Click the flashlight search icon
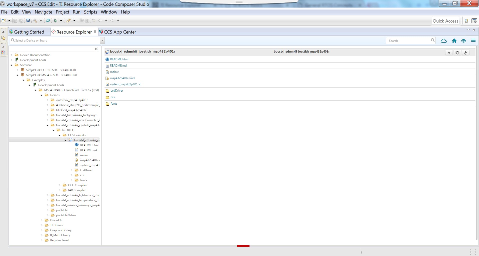This screenshot has width=479, height=256. click(68, 21)
